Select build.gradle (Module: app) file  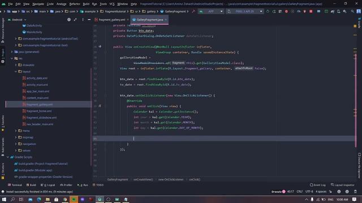pos(35,170)
